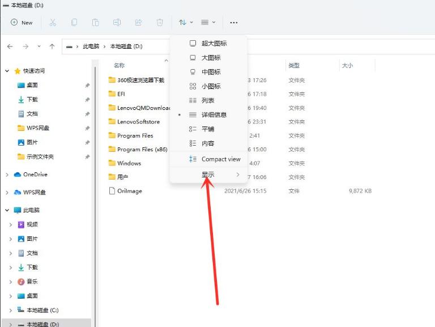
Task: Choose 平铺 from the view menu
Action: (x=208, y=129)
